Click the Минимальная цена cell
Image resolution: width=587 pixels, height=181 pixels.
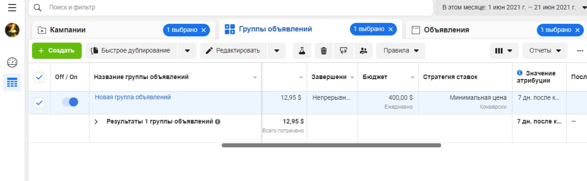coord(465,103)
